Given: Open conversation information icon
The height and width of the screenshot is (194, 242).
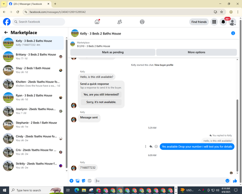Looking at the screenshot, I should 233,33.
